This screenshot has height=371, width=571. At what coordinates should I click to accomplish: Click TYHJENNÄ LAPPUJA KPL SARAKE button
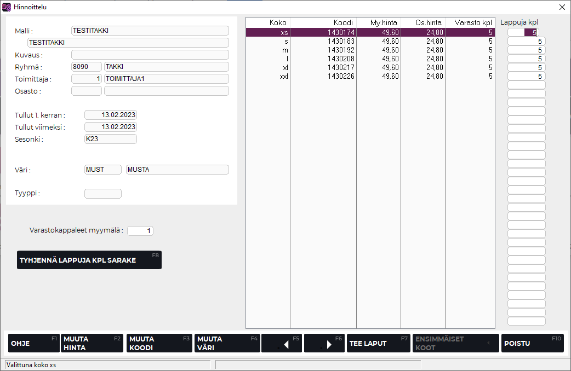pyautogui.click(x=89, y=260)
